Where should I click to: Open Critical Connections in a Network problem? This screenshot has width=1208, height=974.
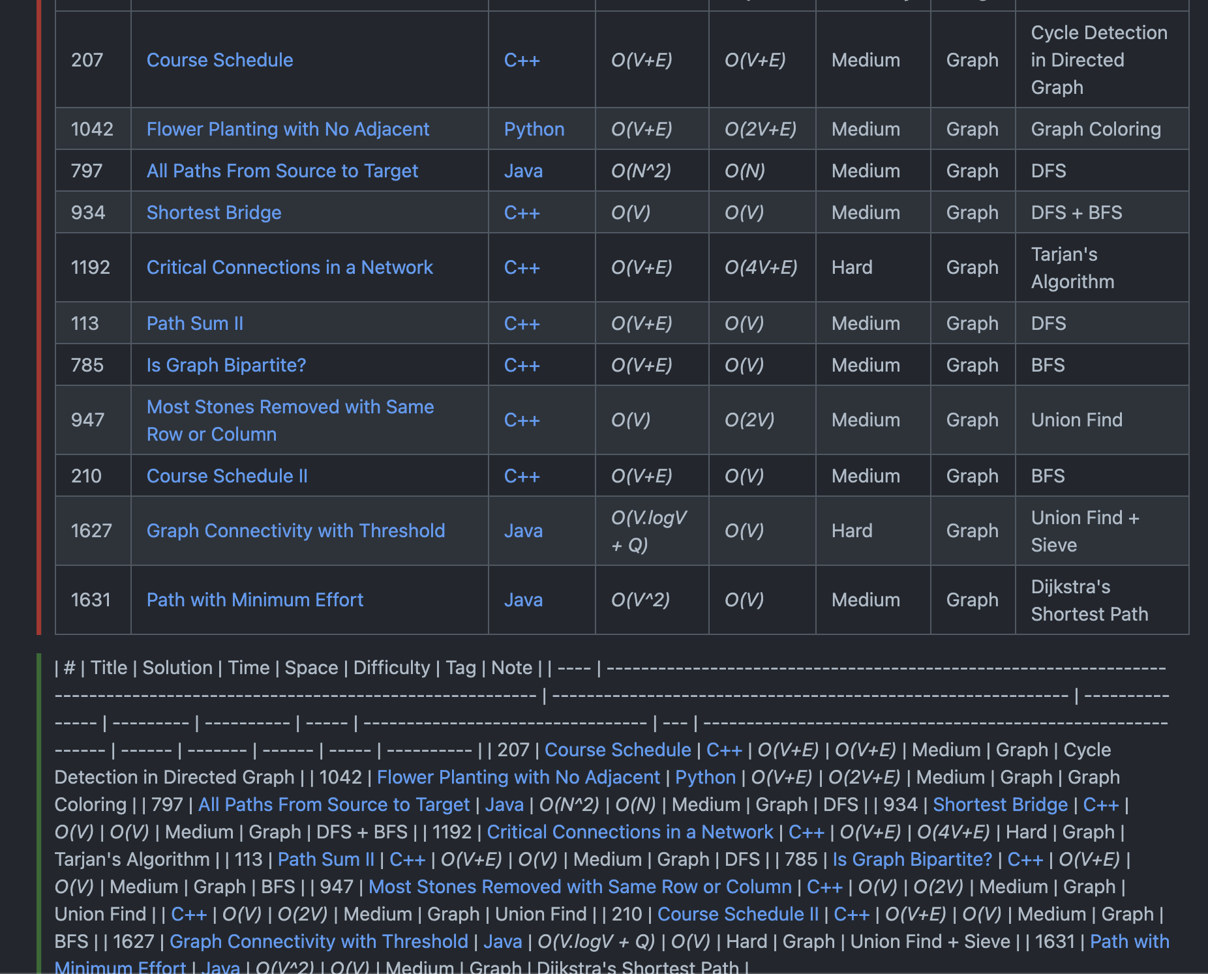tap(290, 267)
